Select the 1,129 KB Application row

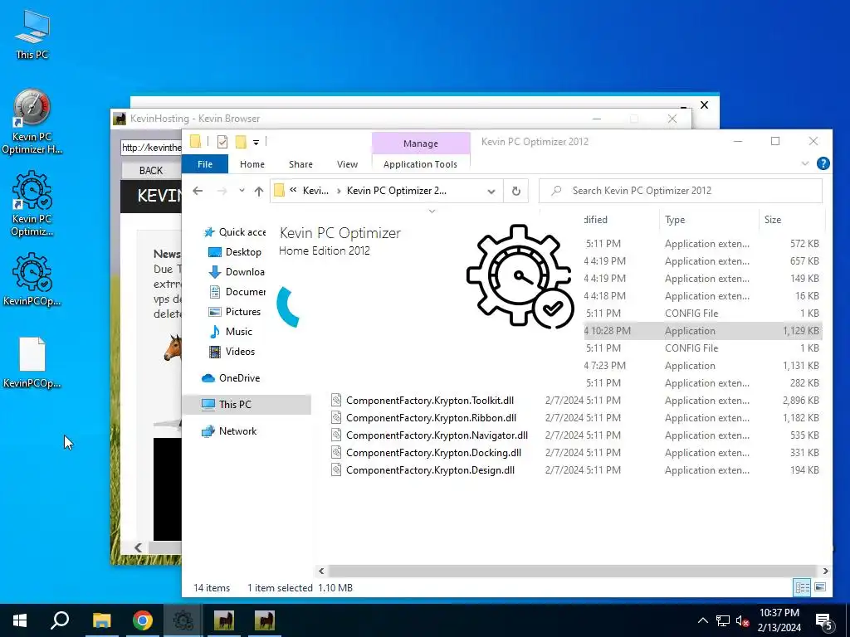click(703, 330)
